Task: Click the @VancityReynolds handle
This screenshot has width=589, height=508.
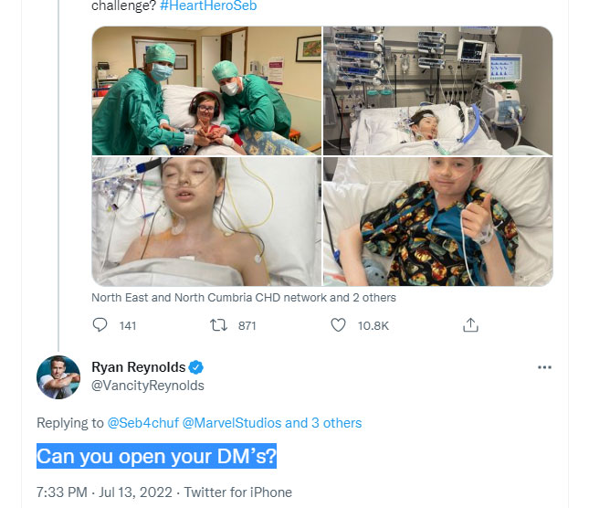Action: pyautogui.click(x=148, y=386)
